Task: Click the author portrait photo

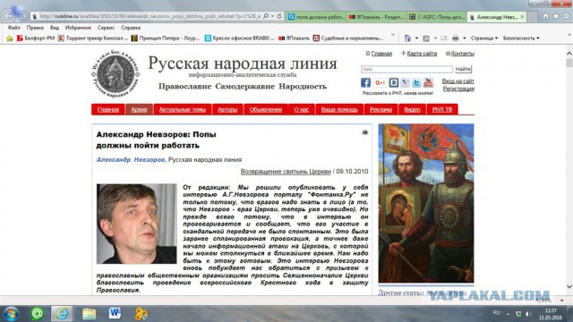Action: [136, 224]
